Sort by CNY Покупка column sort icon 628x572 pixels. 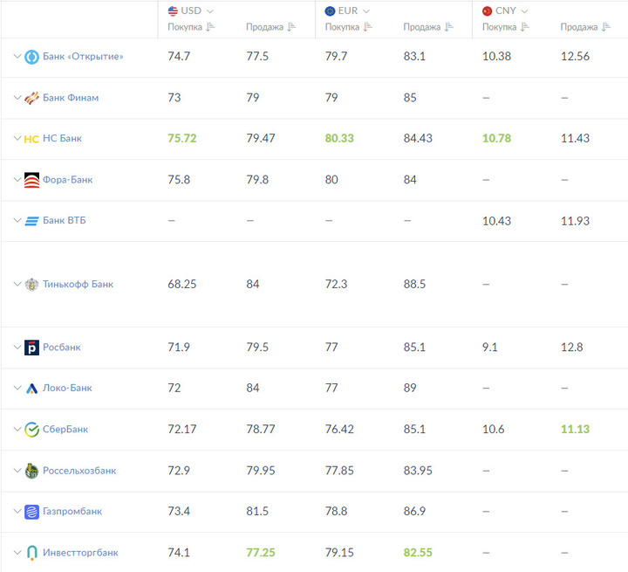pos(525,27)
